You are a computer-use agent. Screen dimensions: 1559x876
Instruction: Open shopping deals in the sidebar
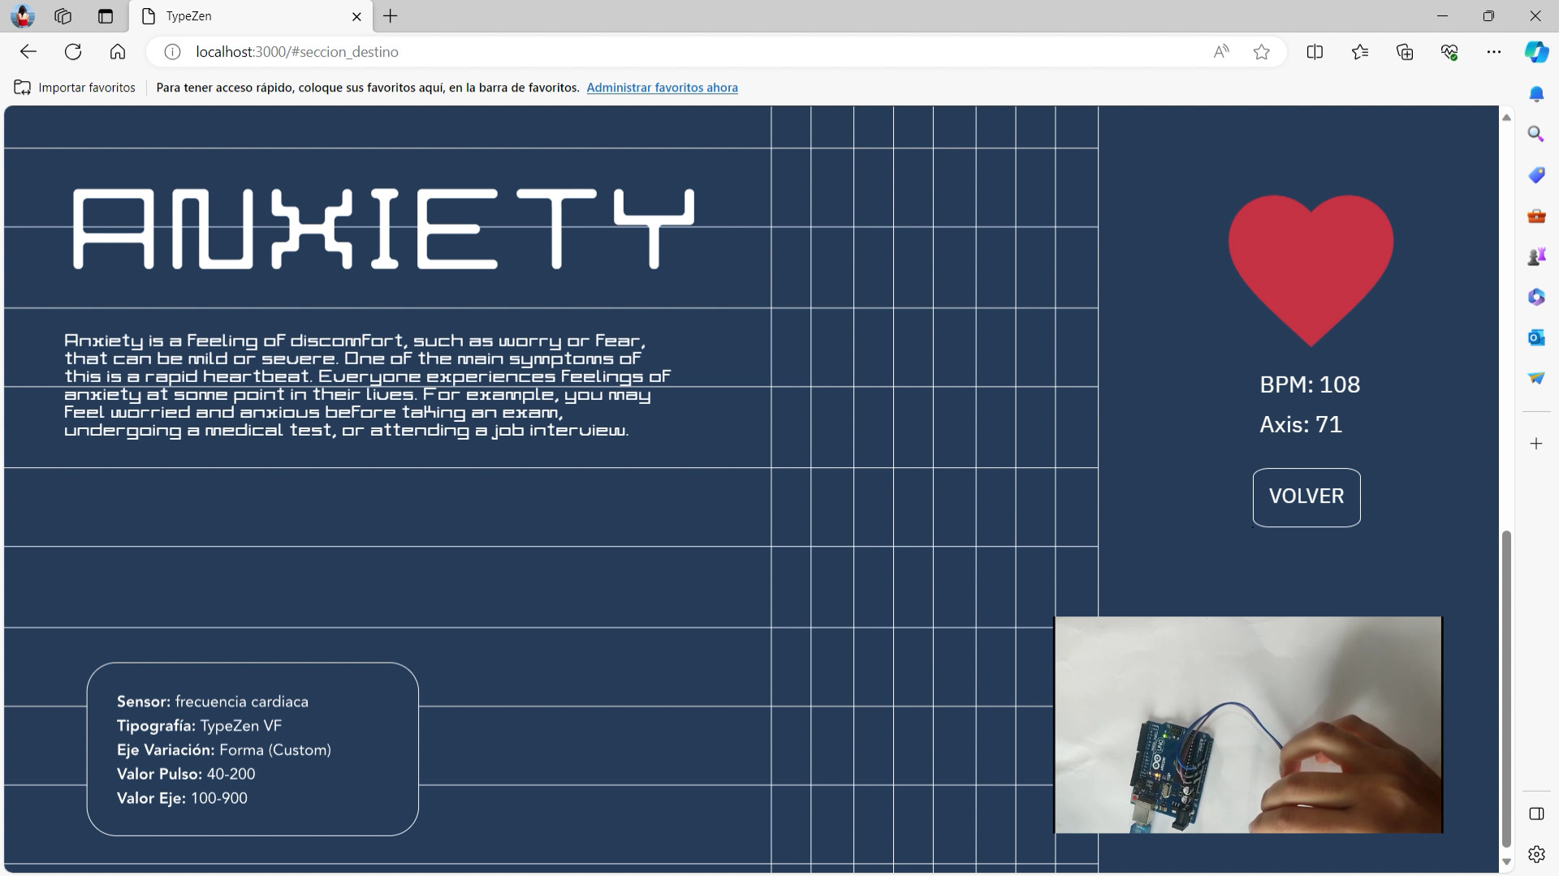1536,174
